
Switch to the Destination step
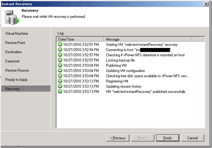coord(13,52)
